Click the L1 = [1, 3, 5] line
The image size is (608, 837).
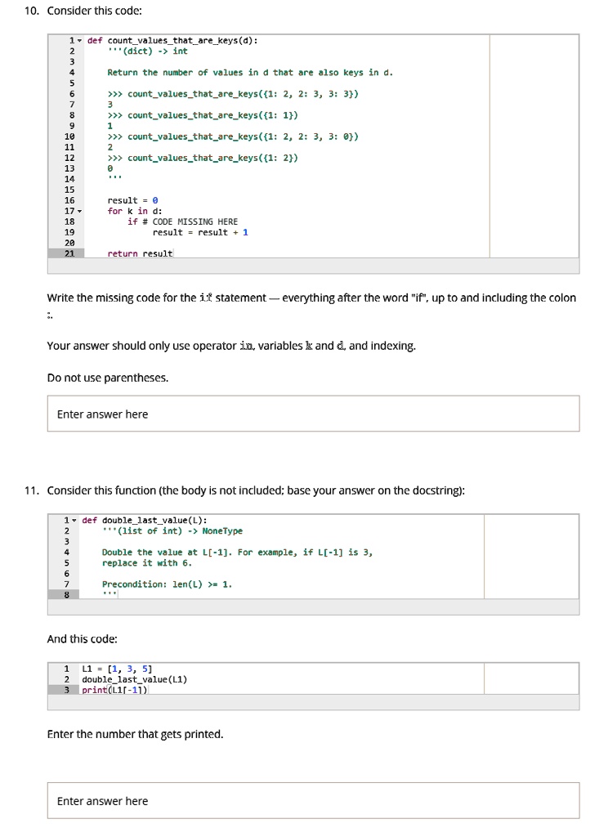(114, 668)
